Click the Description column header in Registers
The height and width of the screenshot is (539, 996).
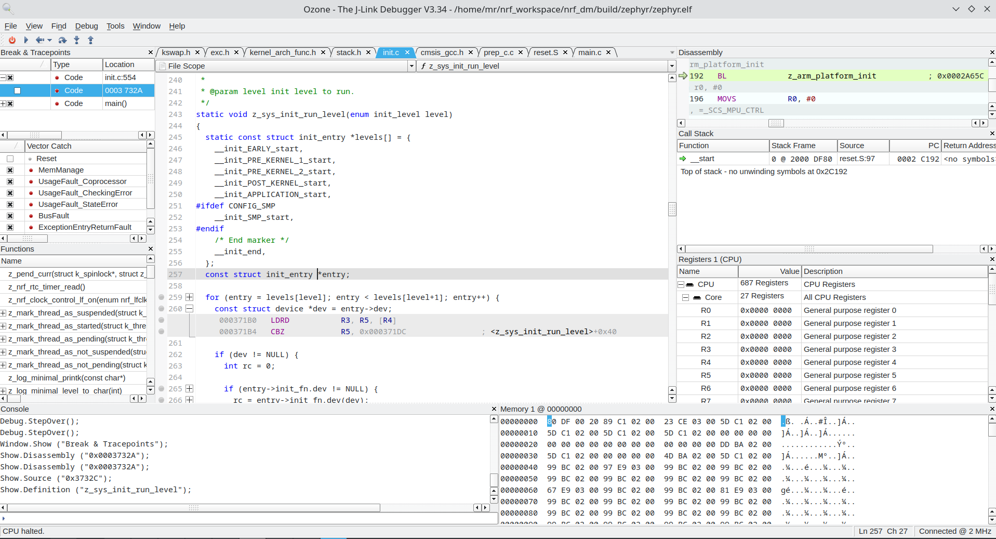point(894,271)
